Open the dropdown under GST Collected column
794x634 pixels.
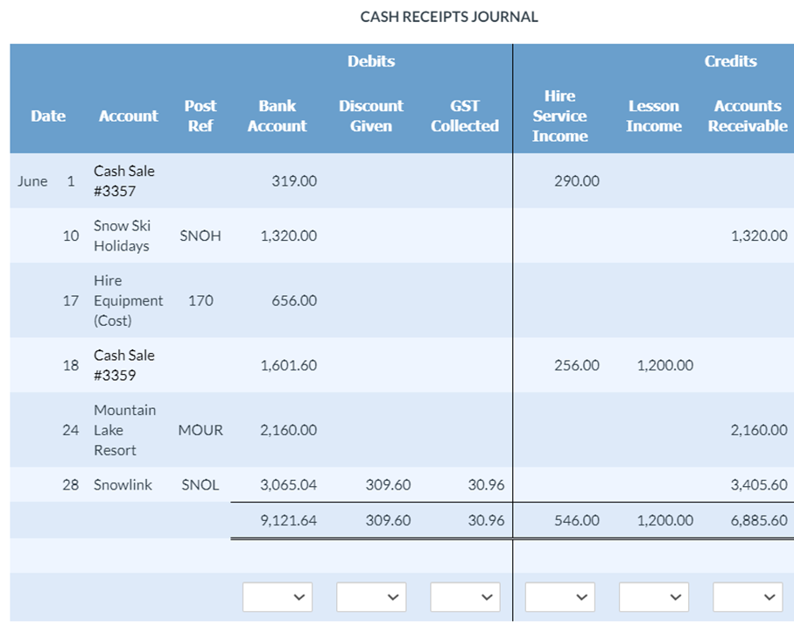(465, 596)
